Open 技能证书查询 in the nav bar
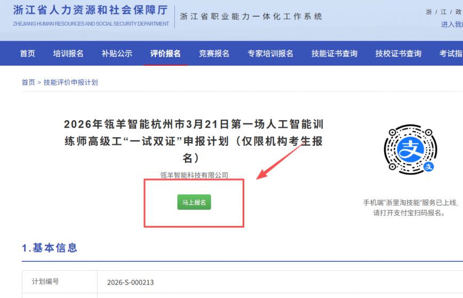This screenshot has height=298, width=463. coord(334,53)
